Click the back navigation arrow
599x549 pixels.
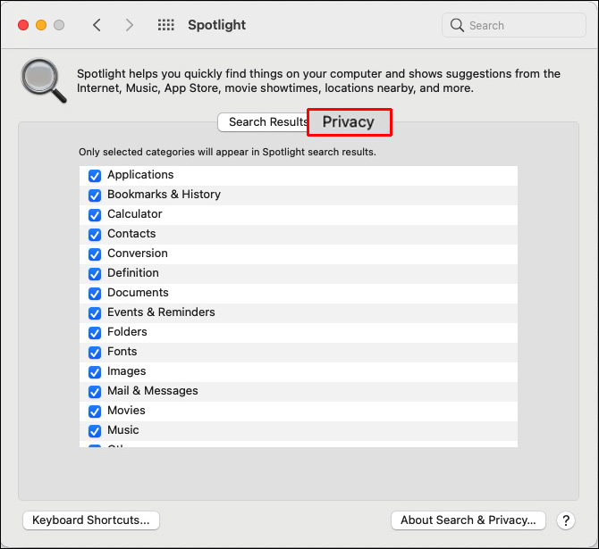pos(97,25)
